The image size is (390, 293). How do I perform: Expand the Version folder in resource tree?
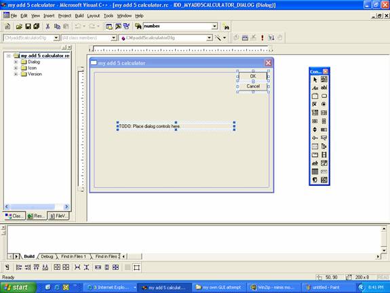[x=16, y=74]
